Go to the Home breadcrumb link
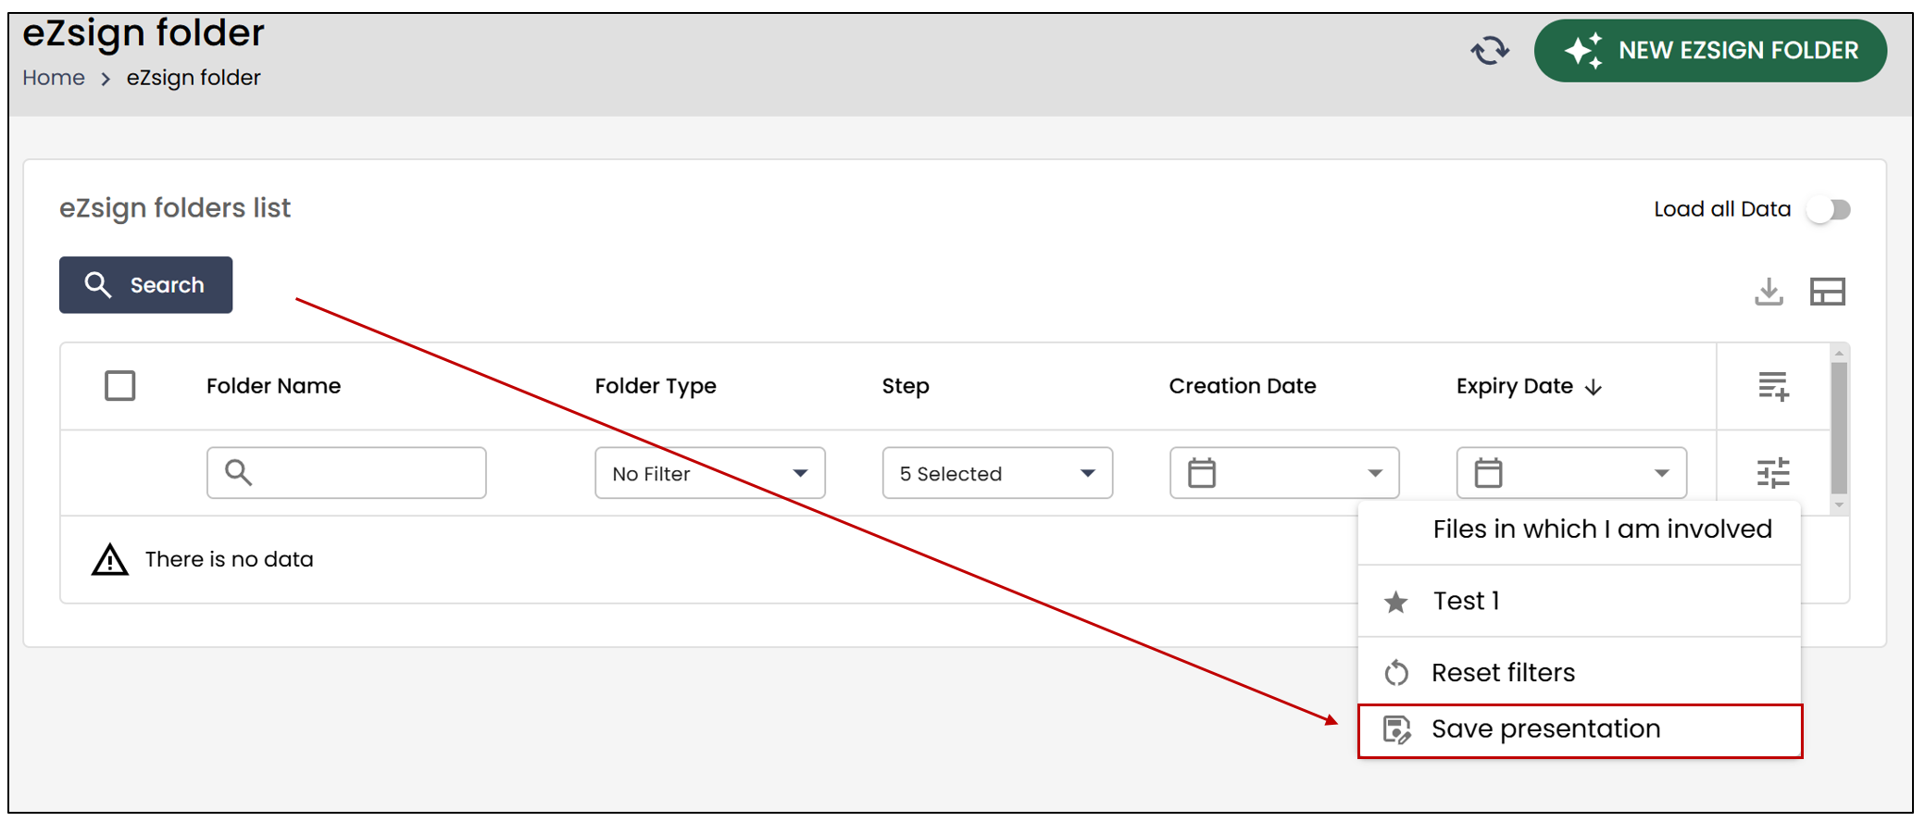The image size is (1925, 822). coord(54,78)
